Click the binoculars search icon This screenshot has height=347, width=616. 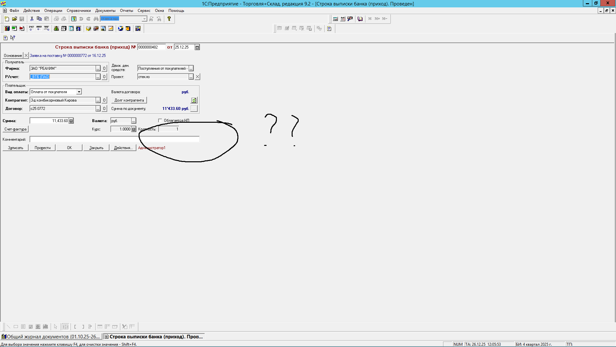tap(96, 19)
